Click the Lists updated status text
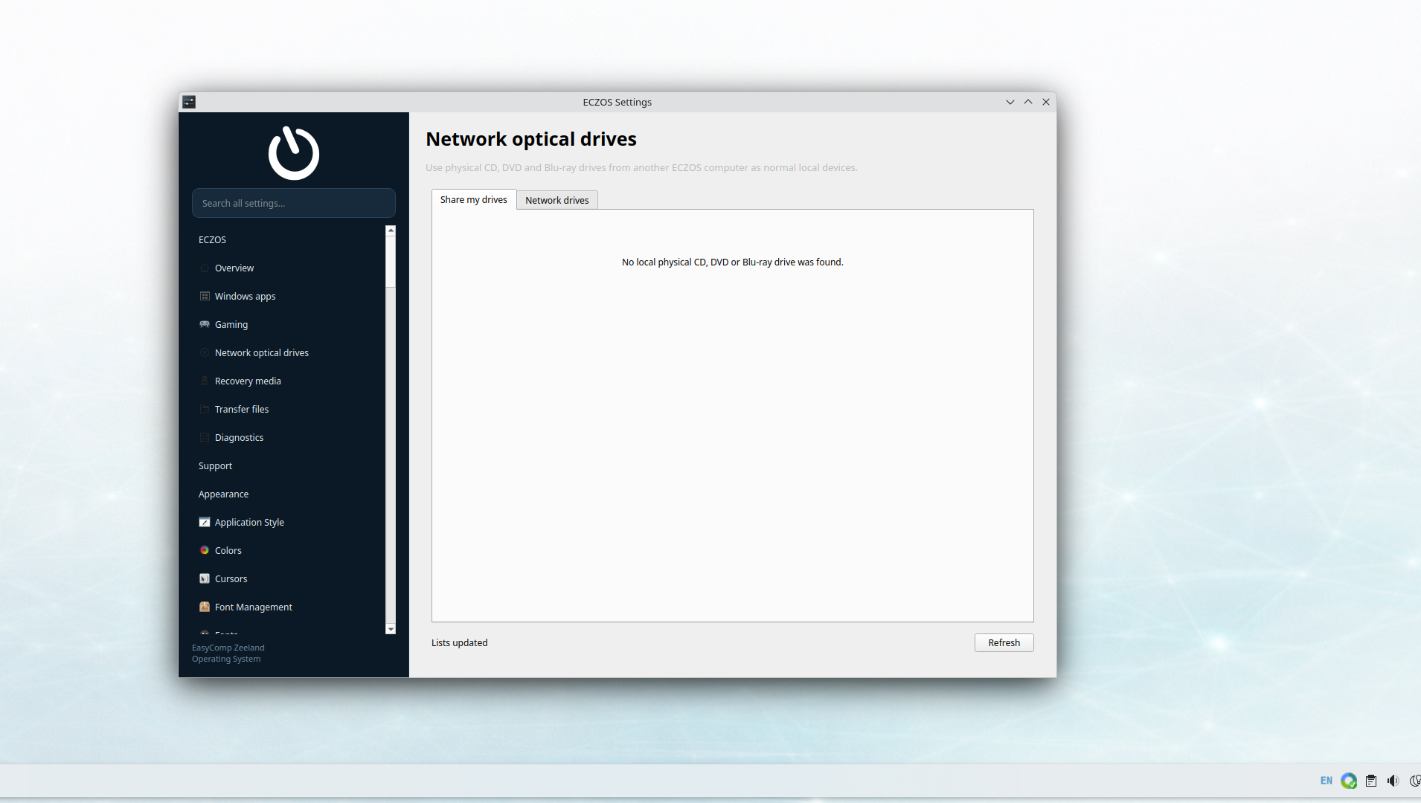Screen dimensions: 1421x803 [x=460, y=643]
